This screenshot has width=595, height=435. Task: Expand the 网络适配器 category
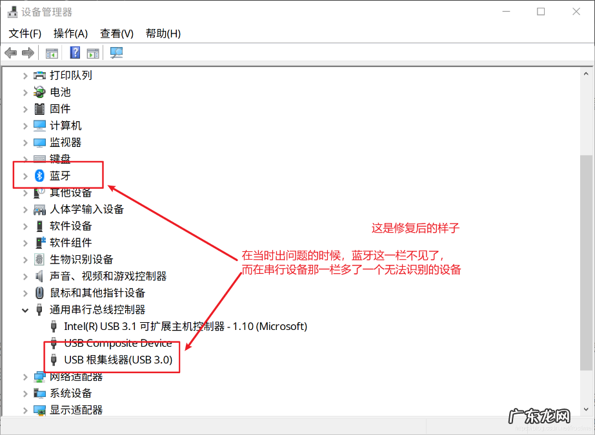point(25,376)
